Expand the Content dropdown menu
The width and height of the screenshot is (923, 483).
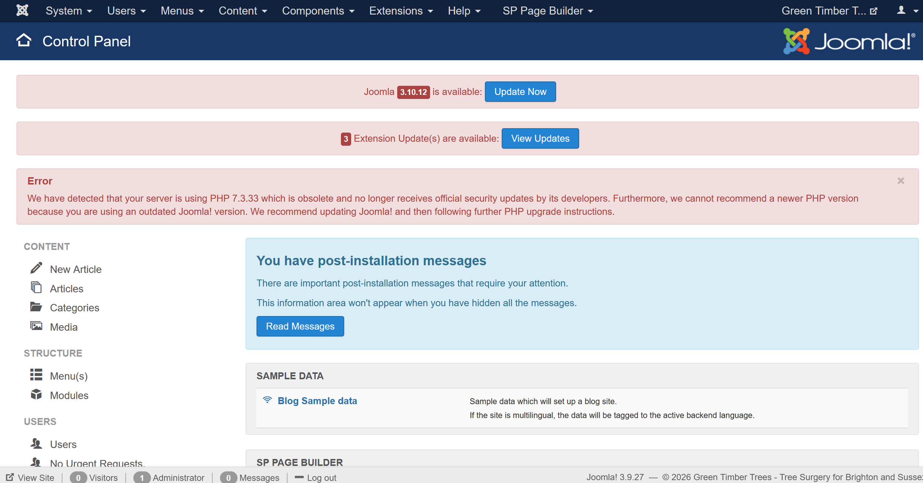[x=243, y=11]
